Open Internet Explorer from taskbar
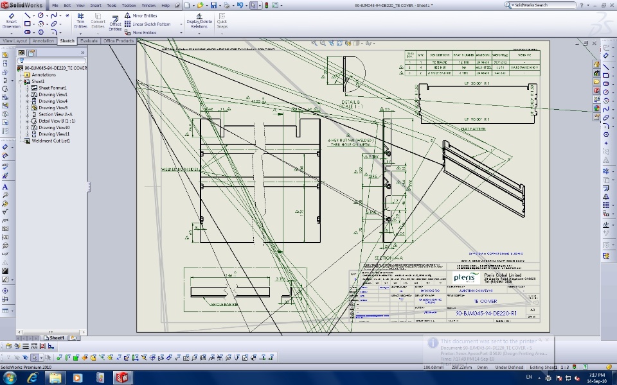The width and height of the screenshot is (617, 385). coord(33,378)
